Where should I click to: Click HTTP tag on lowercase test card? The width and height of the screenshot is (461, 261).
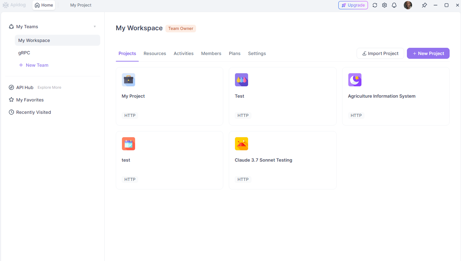[x=130, y=180]
